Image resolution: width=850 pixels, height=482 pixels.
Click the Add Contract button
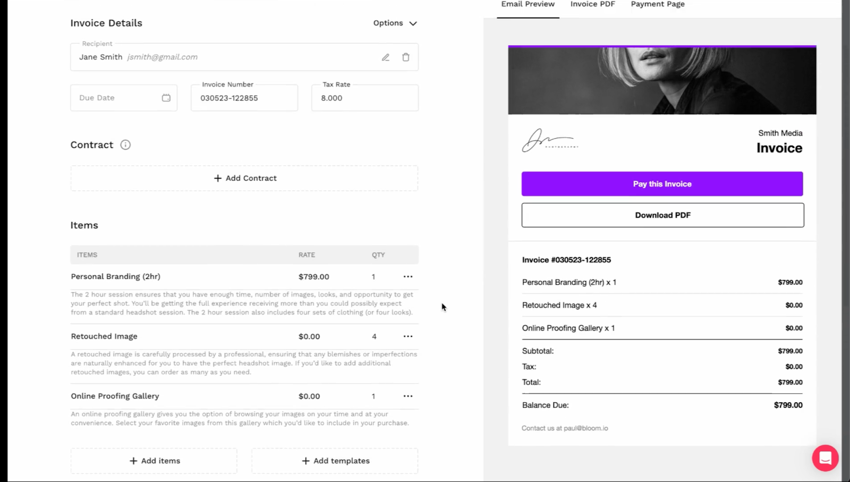point(244,178)
